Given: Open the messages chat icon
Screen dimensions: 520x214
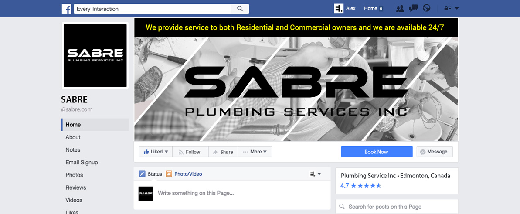Looking at the screenshot, I should pos(413,9).
